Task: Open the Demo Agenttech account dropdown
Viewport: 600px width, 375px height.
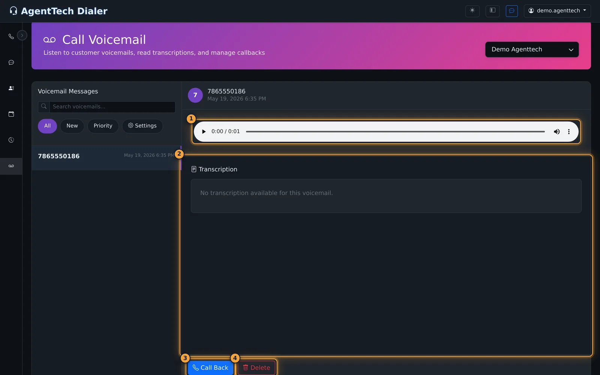Action: (x=532, y=49)
